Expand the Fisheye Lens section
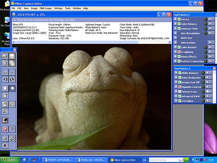Screen dimensions: 217x163 (176, 92)
